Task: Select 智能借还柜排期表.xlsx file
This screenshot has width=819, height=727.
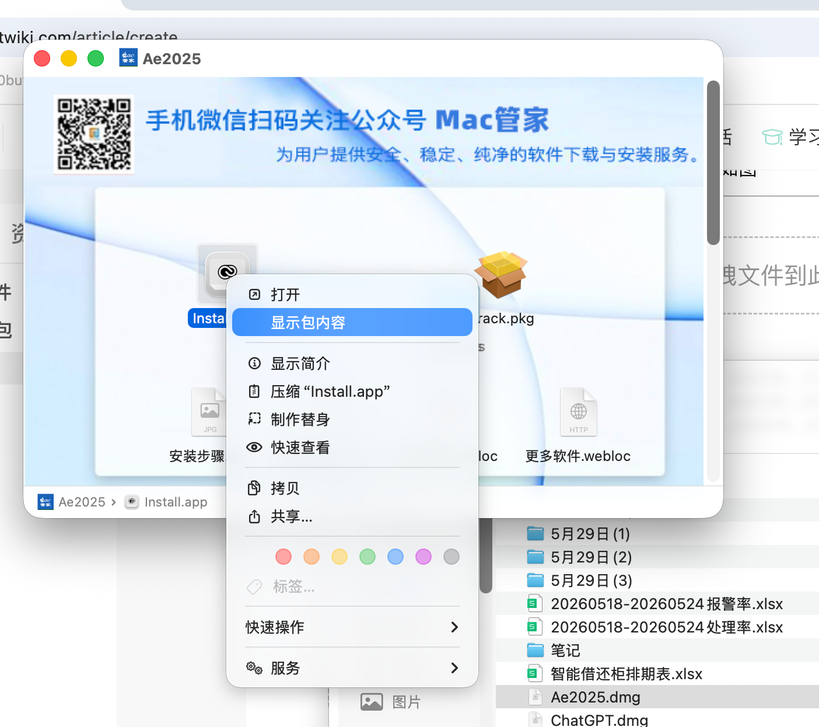Action: (657, 673)
